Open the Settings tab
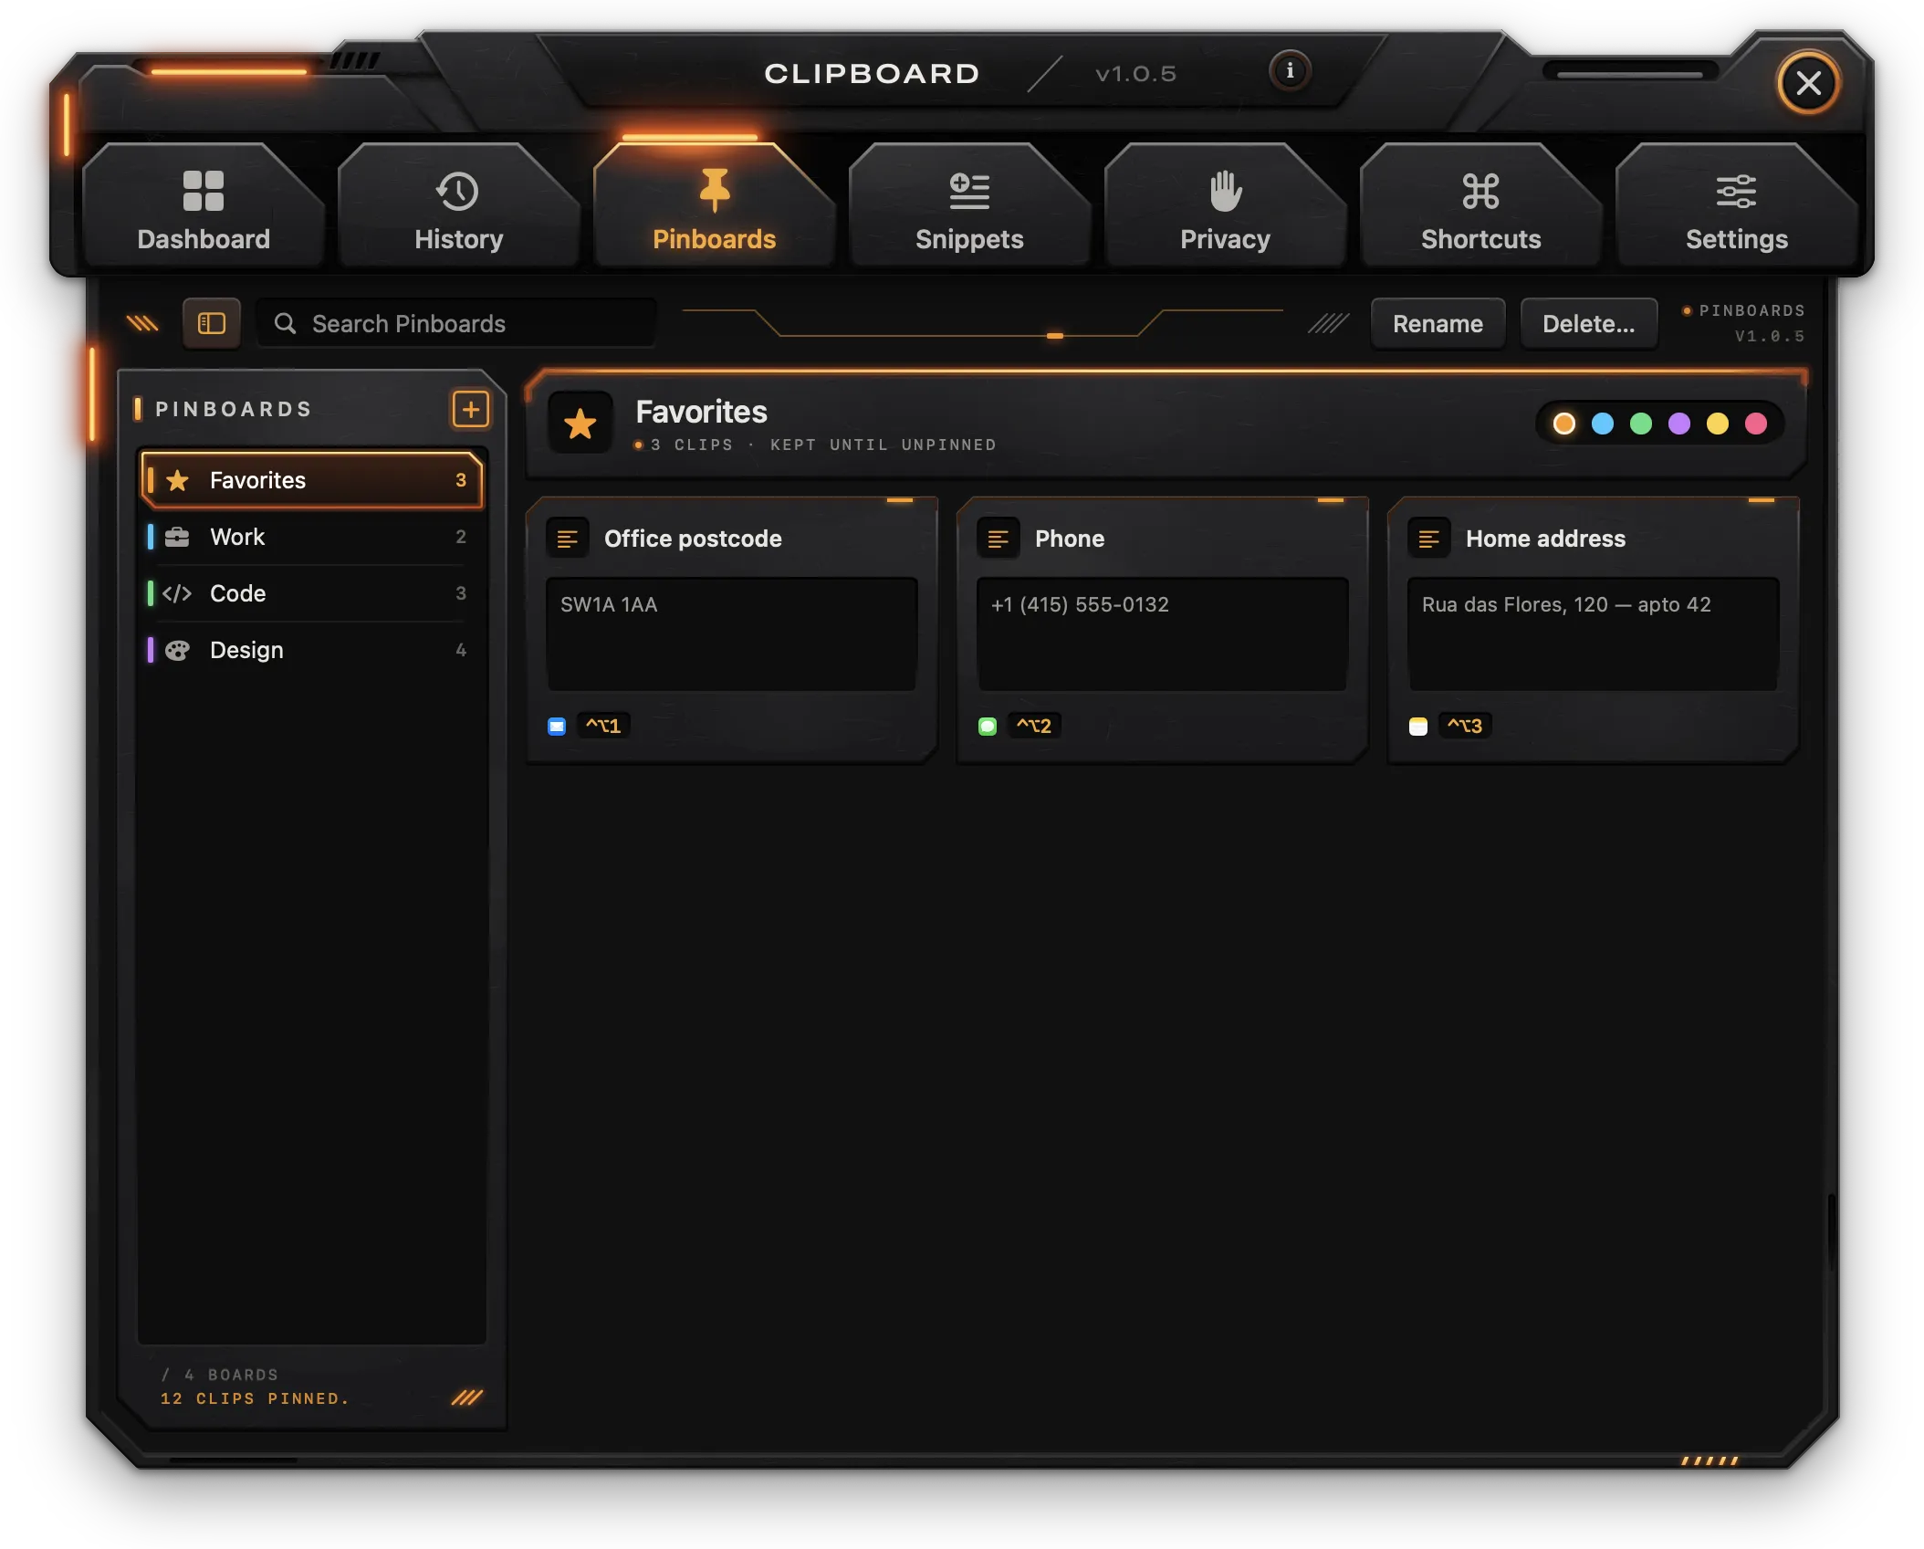The image size is (1924, 1549). [x=1737, y=206]
